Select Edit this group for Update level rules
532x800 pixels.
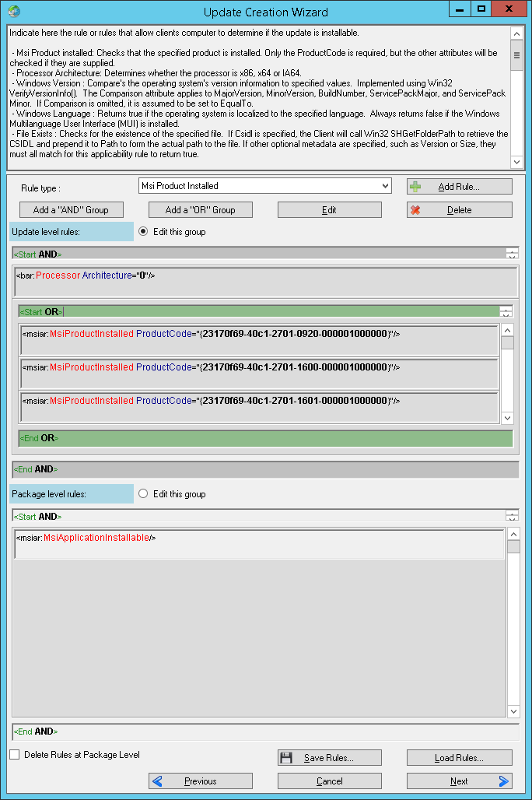tap(143, 232)
